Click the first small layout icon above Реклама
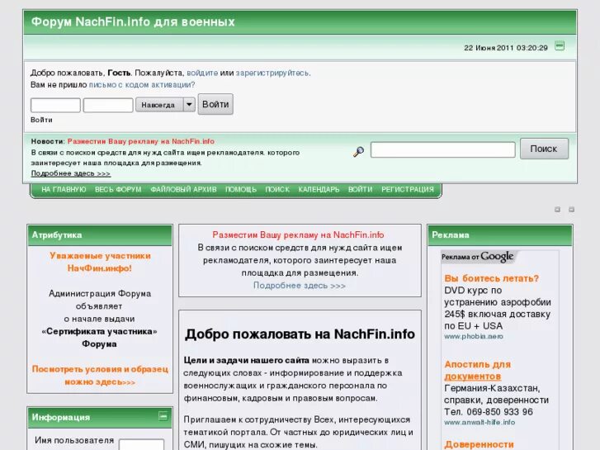This screenshot has width=600, height=450. pos(558,210)
